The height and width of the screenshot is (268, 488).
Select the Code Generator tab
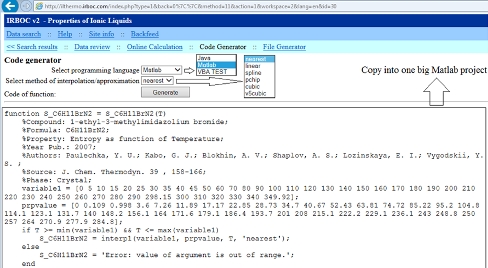(223, 47)
